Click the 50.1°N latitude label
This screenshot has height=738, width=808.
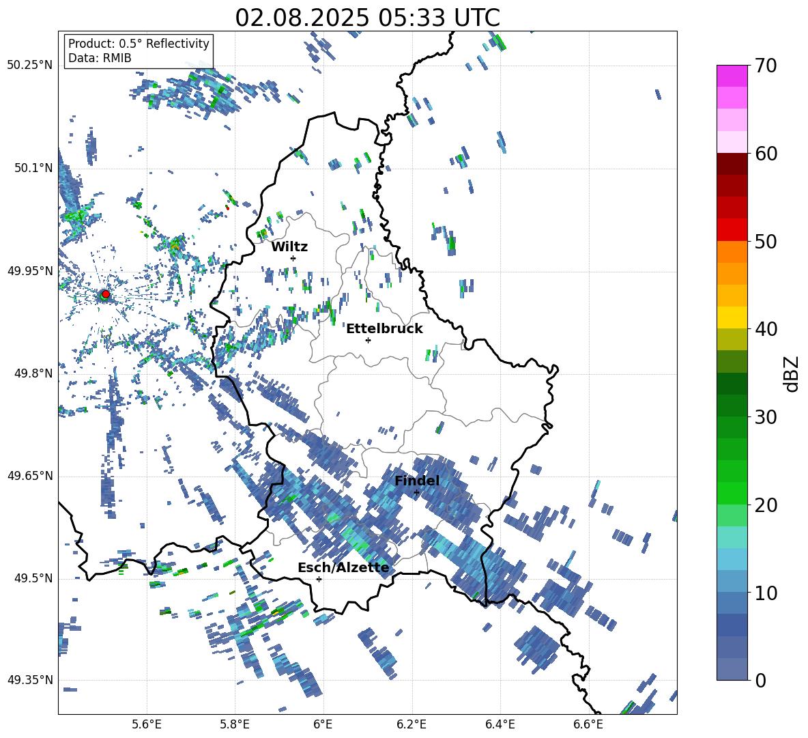tap(33, 168)
